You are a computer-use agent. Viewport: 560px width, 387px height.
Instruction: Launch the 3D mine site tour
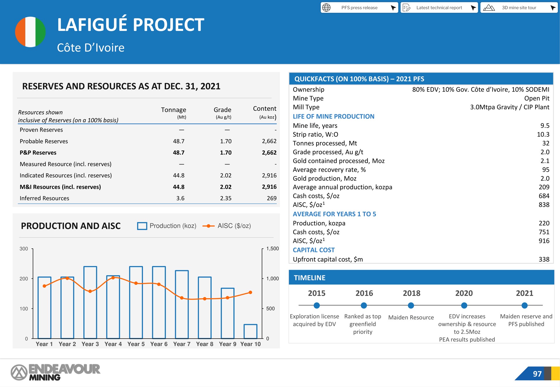click(519, 8)
